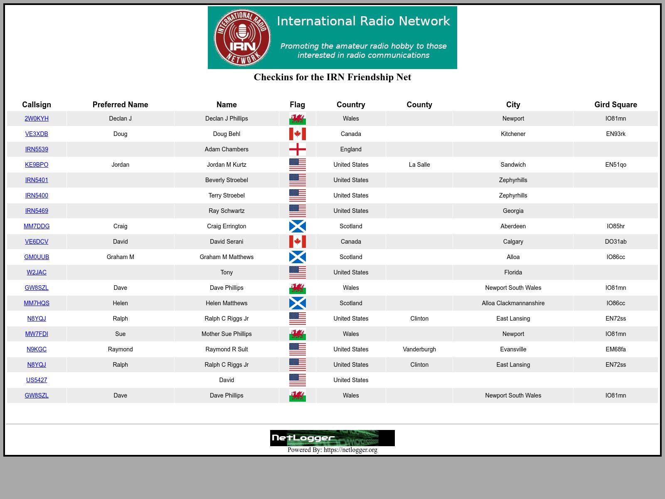Click the Scotland flag beside Craig Errington

(x=297, y=227)
